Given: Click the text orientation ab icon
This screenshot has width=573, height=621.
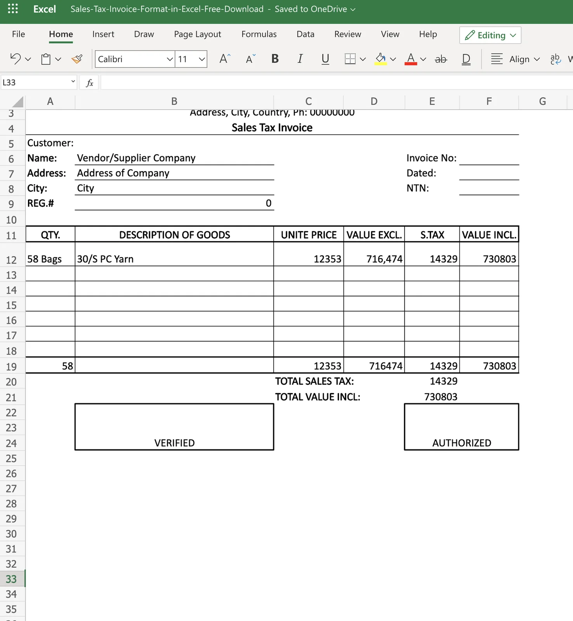Looking at the screenshot, I should pyautogui.click(x=556, y=59).
